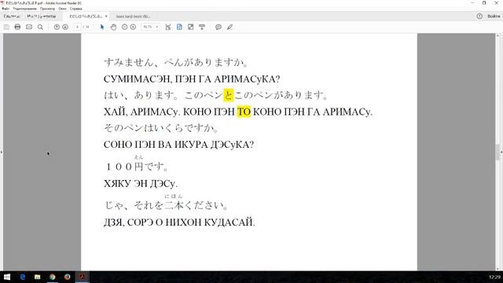Print the document via printer icon
Screen dimensions: 503x283
(x=17, y=27)
